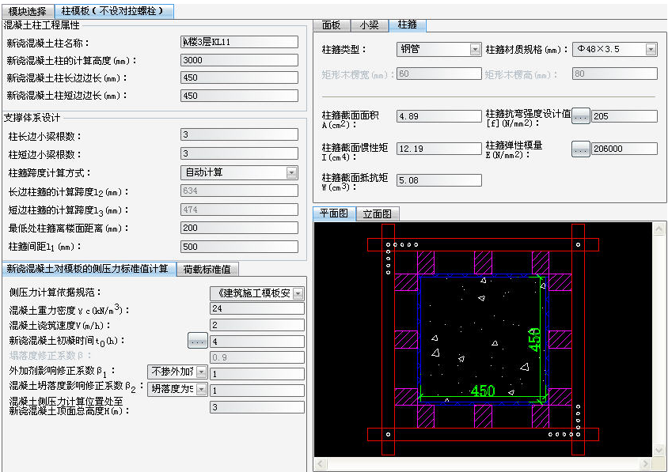668x472 pixels.
Task: Open the 侧压力计算依据规范 dropdown
Action: tap(298, 293)
